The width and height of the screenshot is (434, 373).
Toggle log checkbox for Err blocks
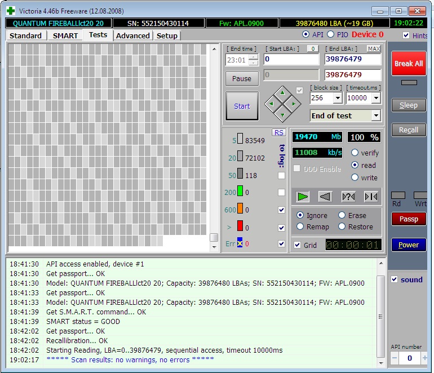click(x=281, y=243)
